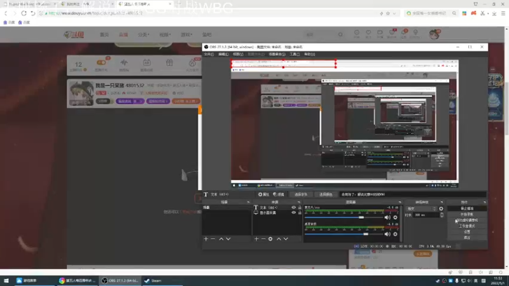The width and height of the screenshot is (509, 286).
Task: Click the transition duration stepper arrows
Action: [442, 215]
